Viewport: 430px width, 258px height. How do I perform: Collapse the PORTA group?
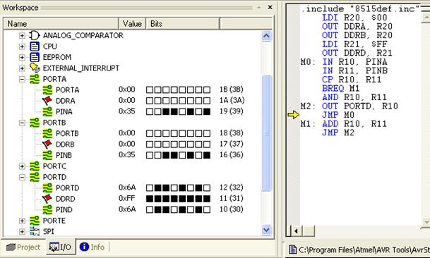pyautogui.click(x=22, y=79)
